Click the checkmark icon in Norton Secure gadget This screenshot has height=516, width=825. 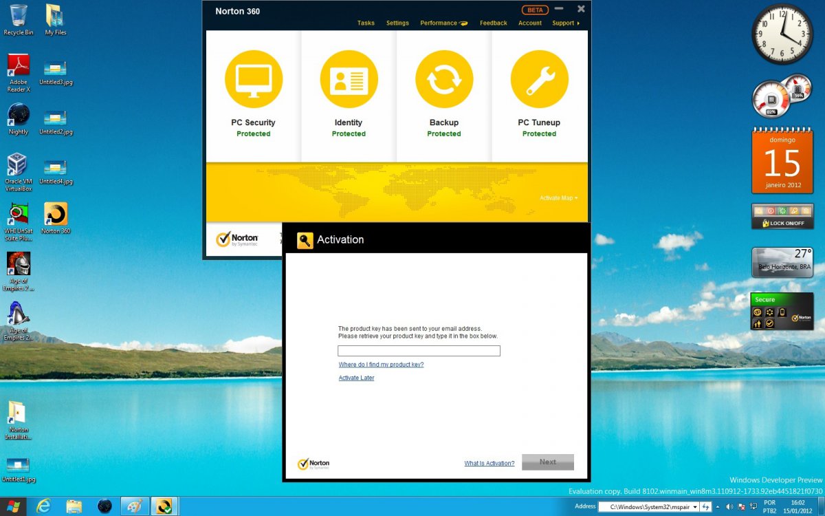(x=770, y=323)
